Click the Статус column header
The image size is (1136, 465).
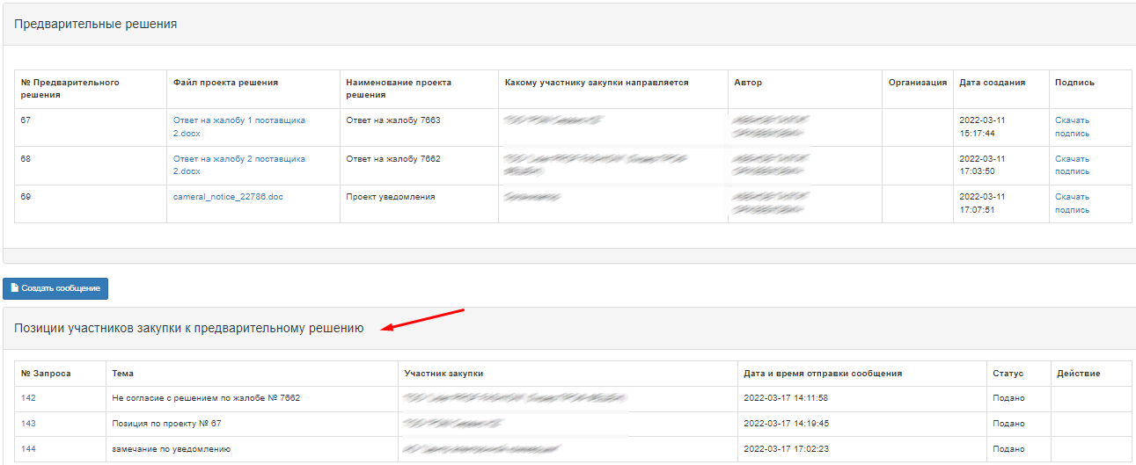[1008, 374]
